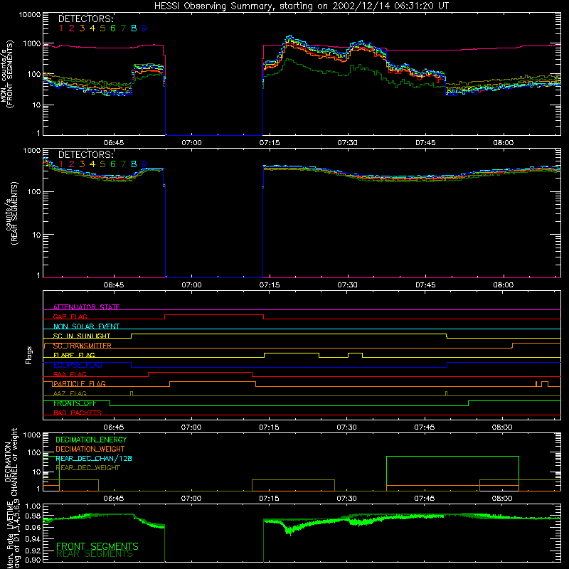Viewport: 569px width, 569px height.
Task: Select green detector 6 in front segments legend
Action: pyautogui.click(x=113, y=28)
